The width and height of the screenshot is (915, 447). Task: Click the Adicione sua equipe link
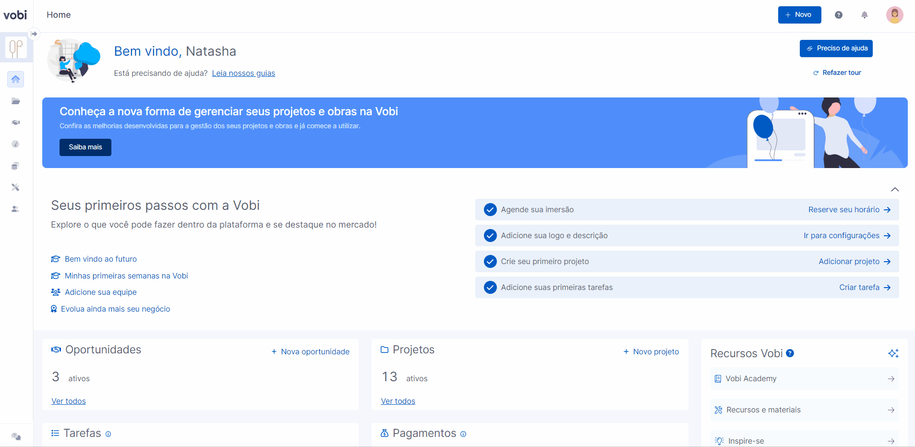pyautogui.click(x=101, y=292)
